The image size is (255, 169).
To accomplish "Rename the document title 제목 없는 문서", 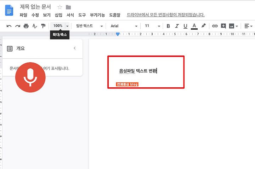I will click(35, 7).
